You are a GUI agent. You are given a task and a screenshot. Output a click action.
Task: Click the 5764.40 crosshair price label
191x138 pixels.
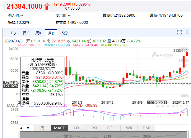[x=11, y=83]
